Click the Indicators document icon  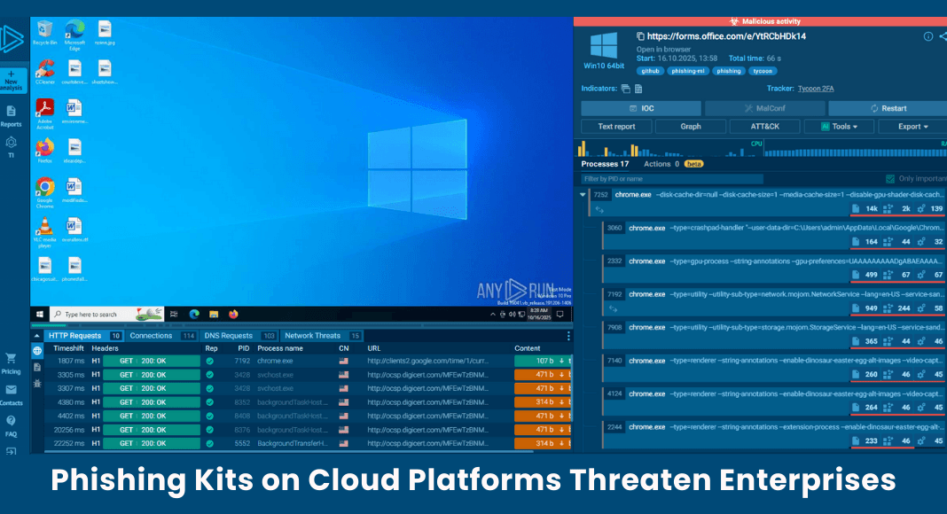pyautogui.click(x=638, y=90)
